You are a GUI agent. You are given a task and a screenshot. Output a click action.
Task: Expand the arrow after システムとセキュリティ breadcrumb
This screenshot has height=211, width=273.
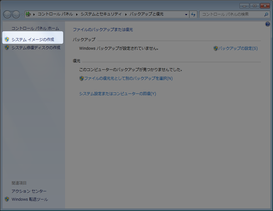point(126,14)
